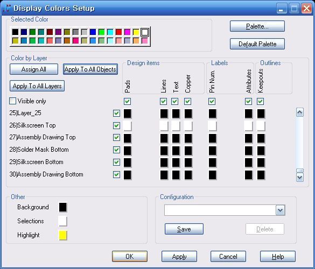Save the current color configuration

(x=184, y=229)
